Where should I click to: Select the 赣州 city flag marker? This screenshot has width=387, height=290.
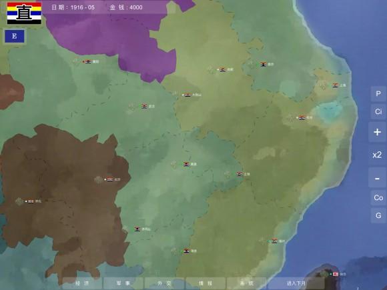point(186,251)
